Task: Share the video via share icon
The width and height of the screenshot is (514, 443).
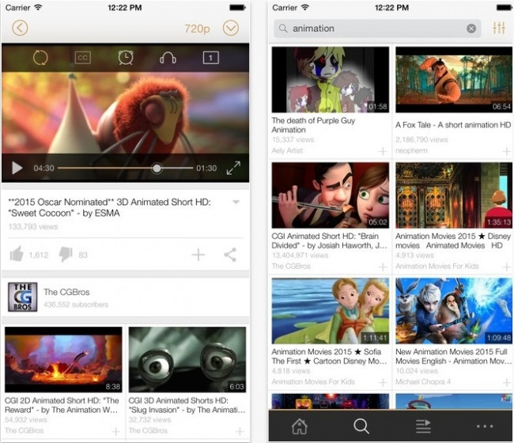Action: (230, 255)
